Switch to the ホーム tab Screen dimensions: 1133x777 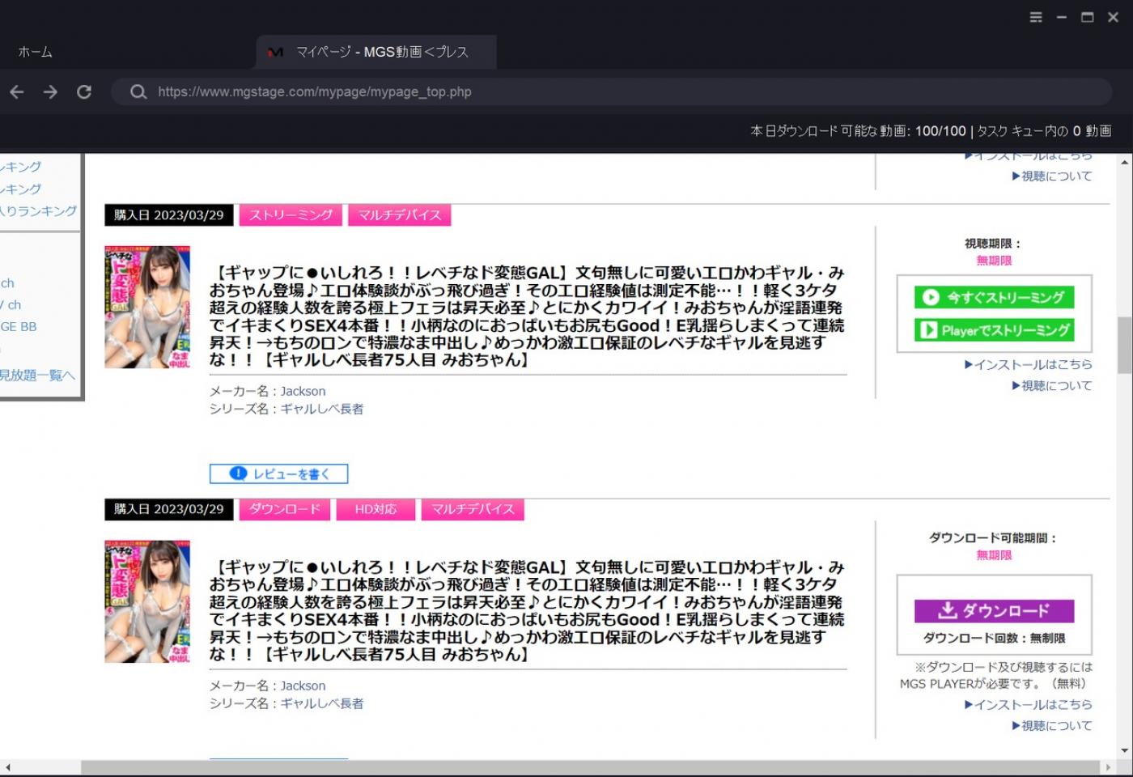click(36, 53)
